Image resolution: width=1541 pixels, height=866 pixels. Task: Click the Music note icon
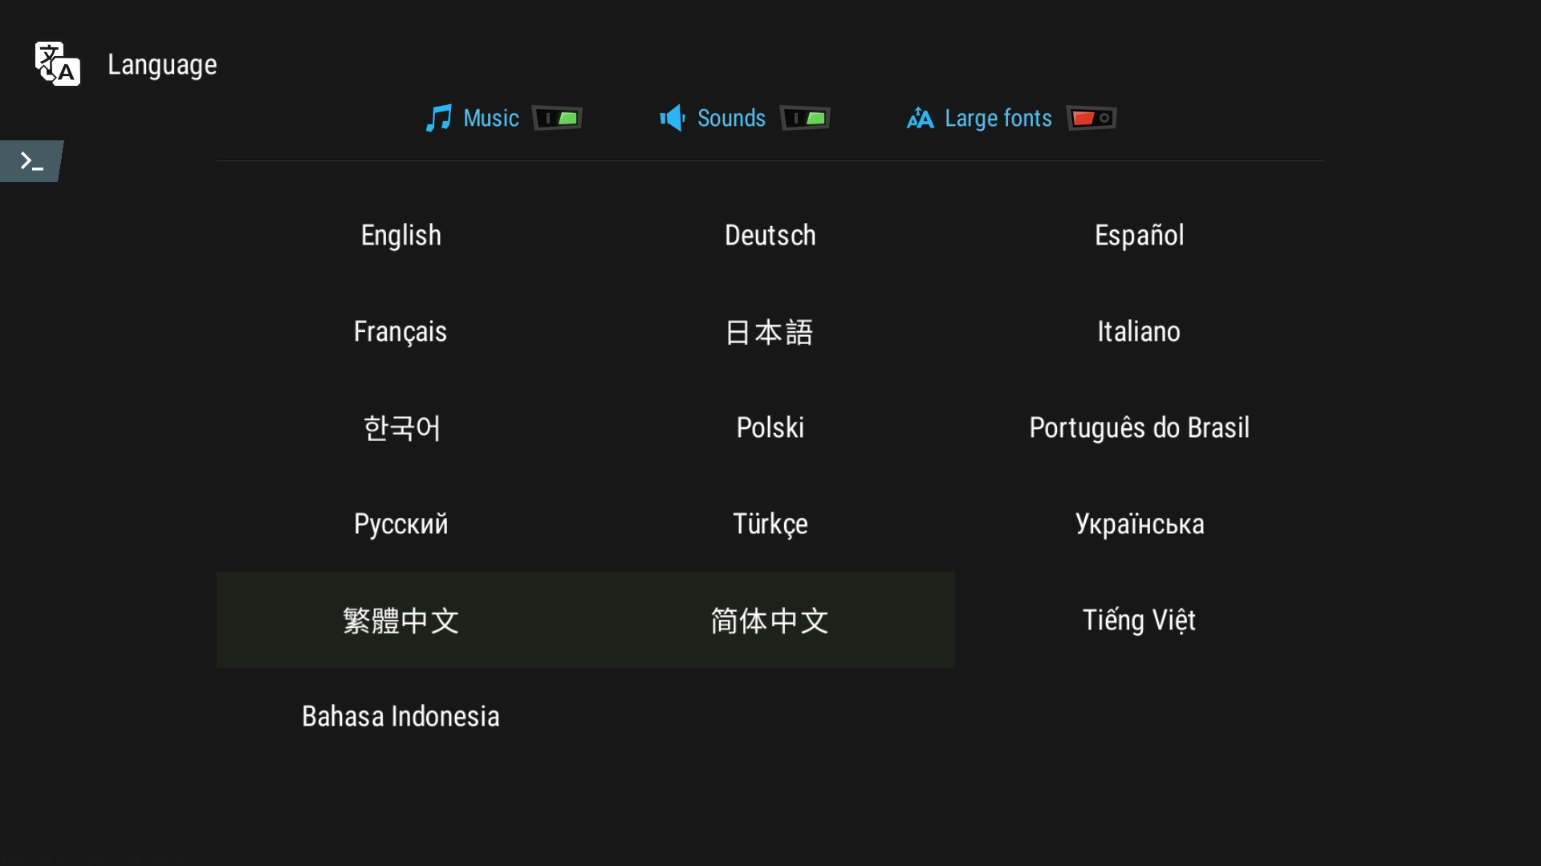coord(438,119)
